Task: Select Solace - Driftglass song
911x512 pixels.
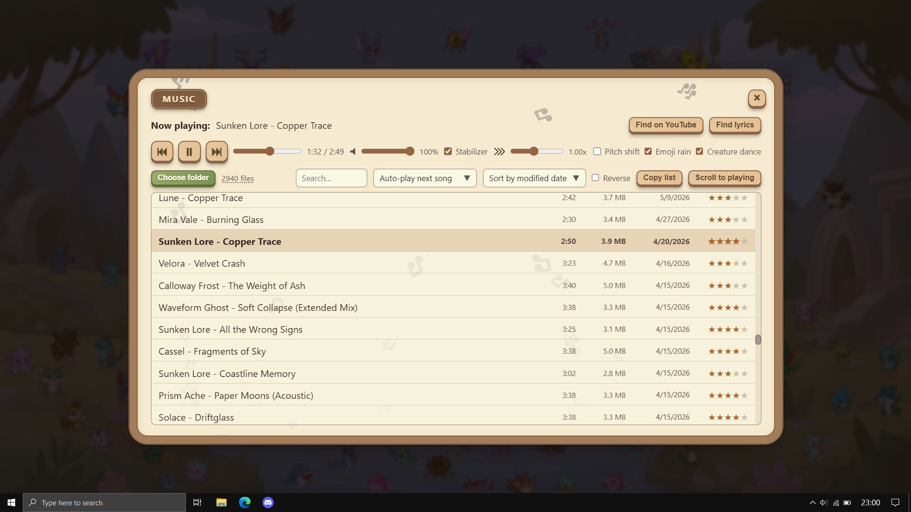Action: (x=453, y=416)
